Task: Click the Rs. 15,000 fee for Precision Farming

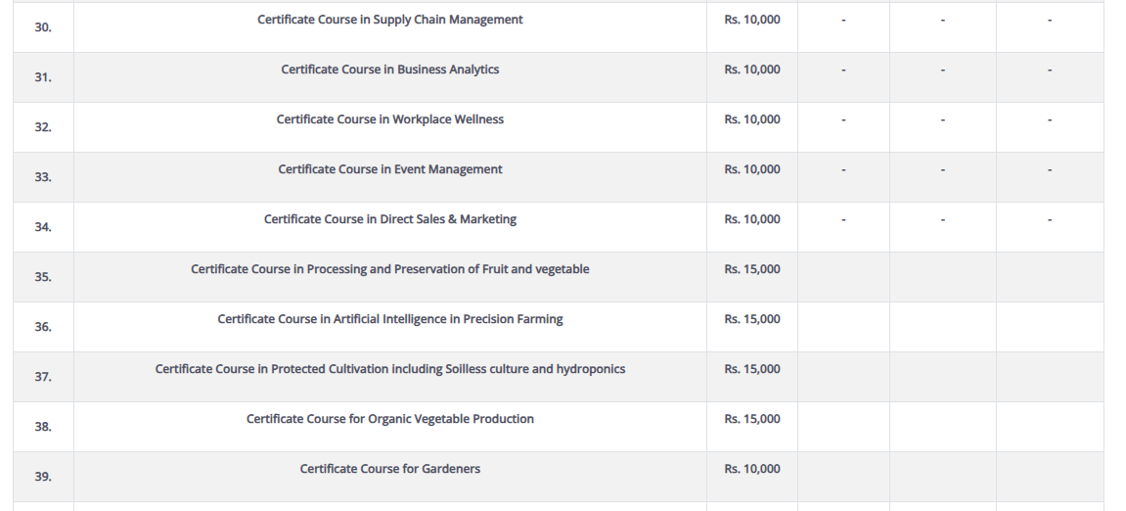Action: [751, 319]
